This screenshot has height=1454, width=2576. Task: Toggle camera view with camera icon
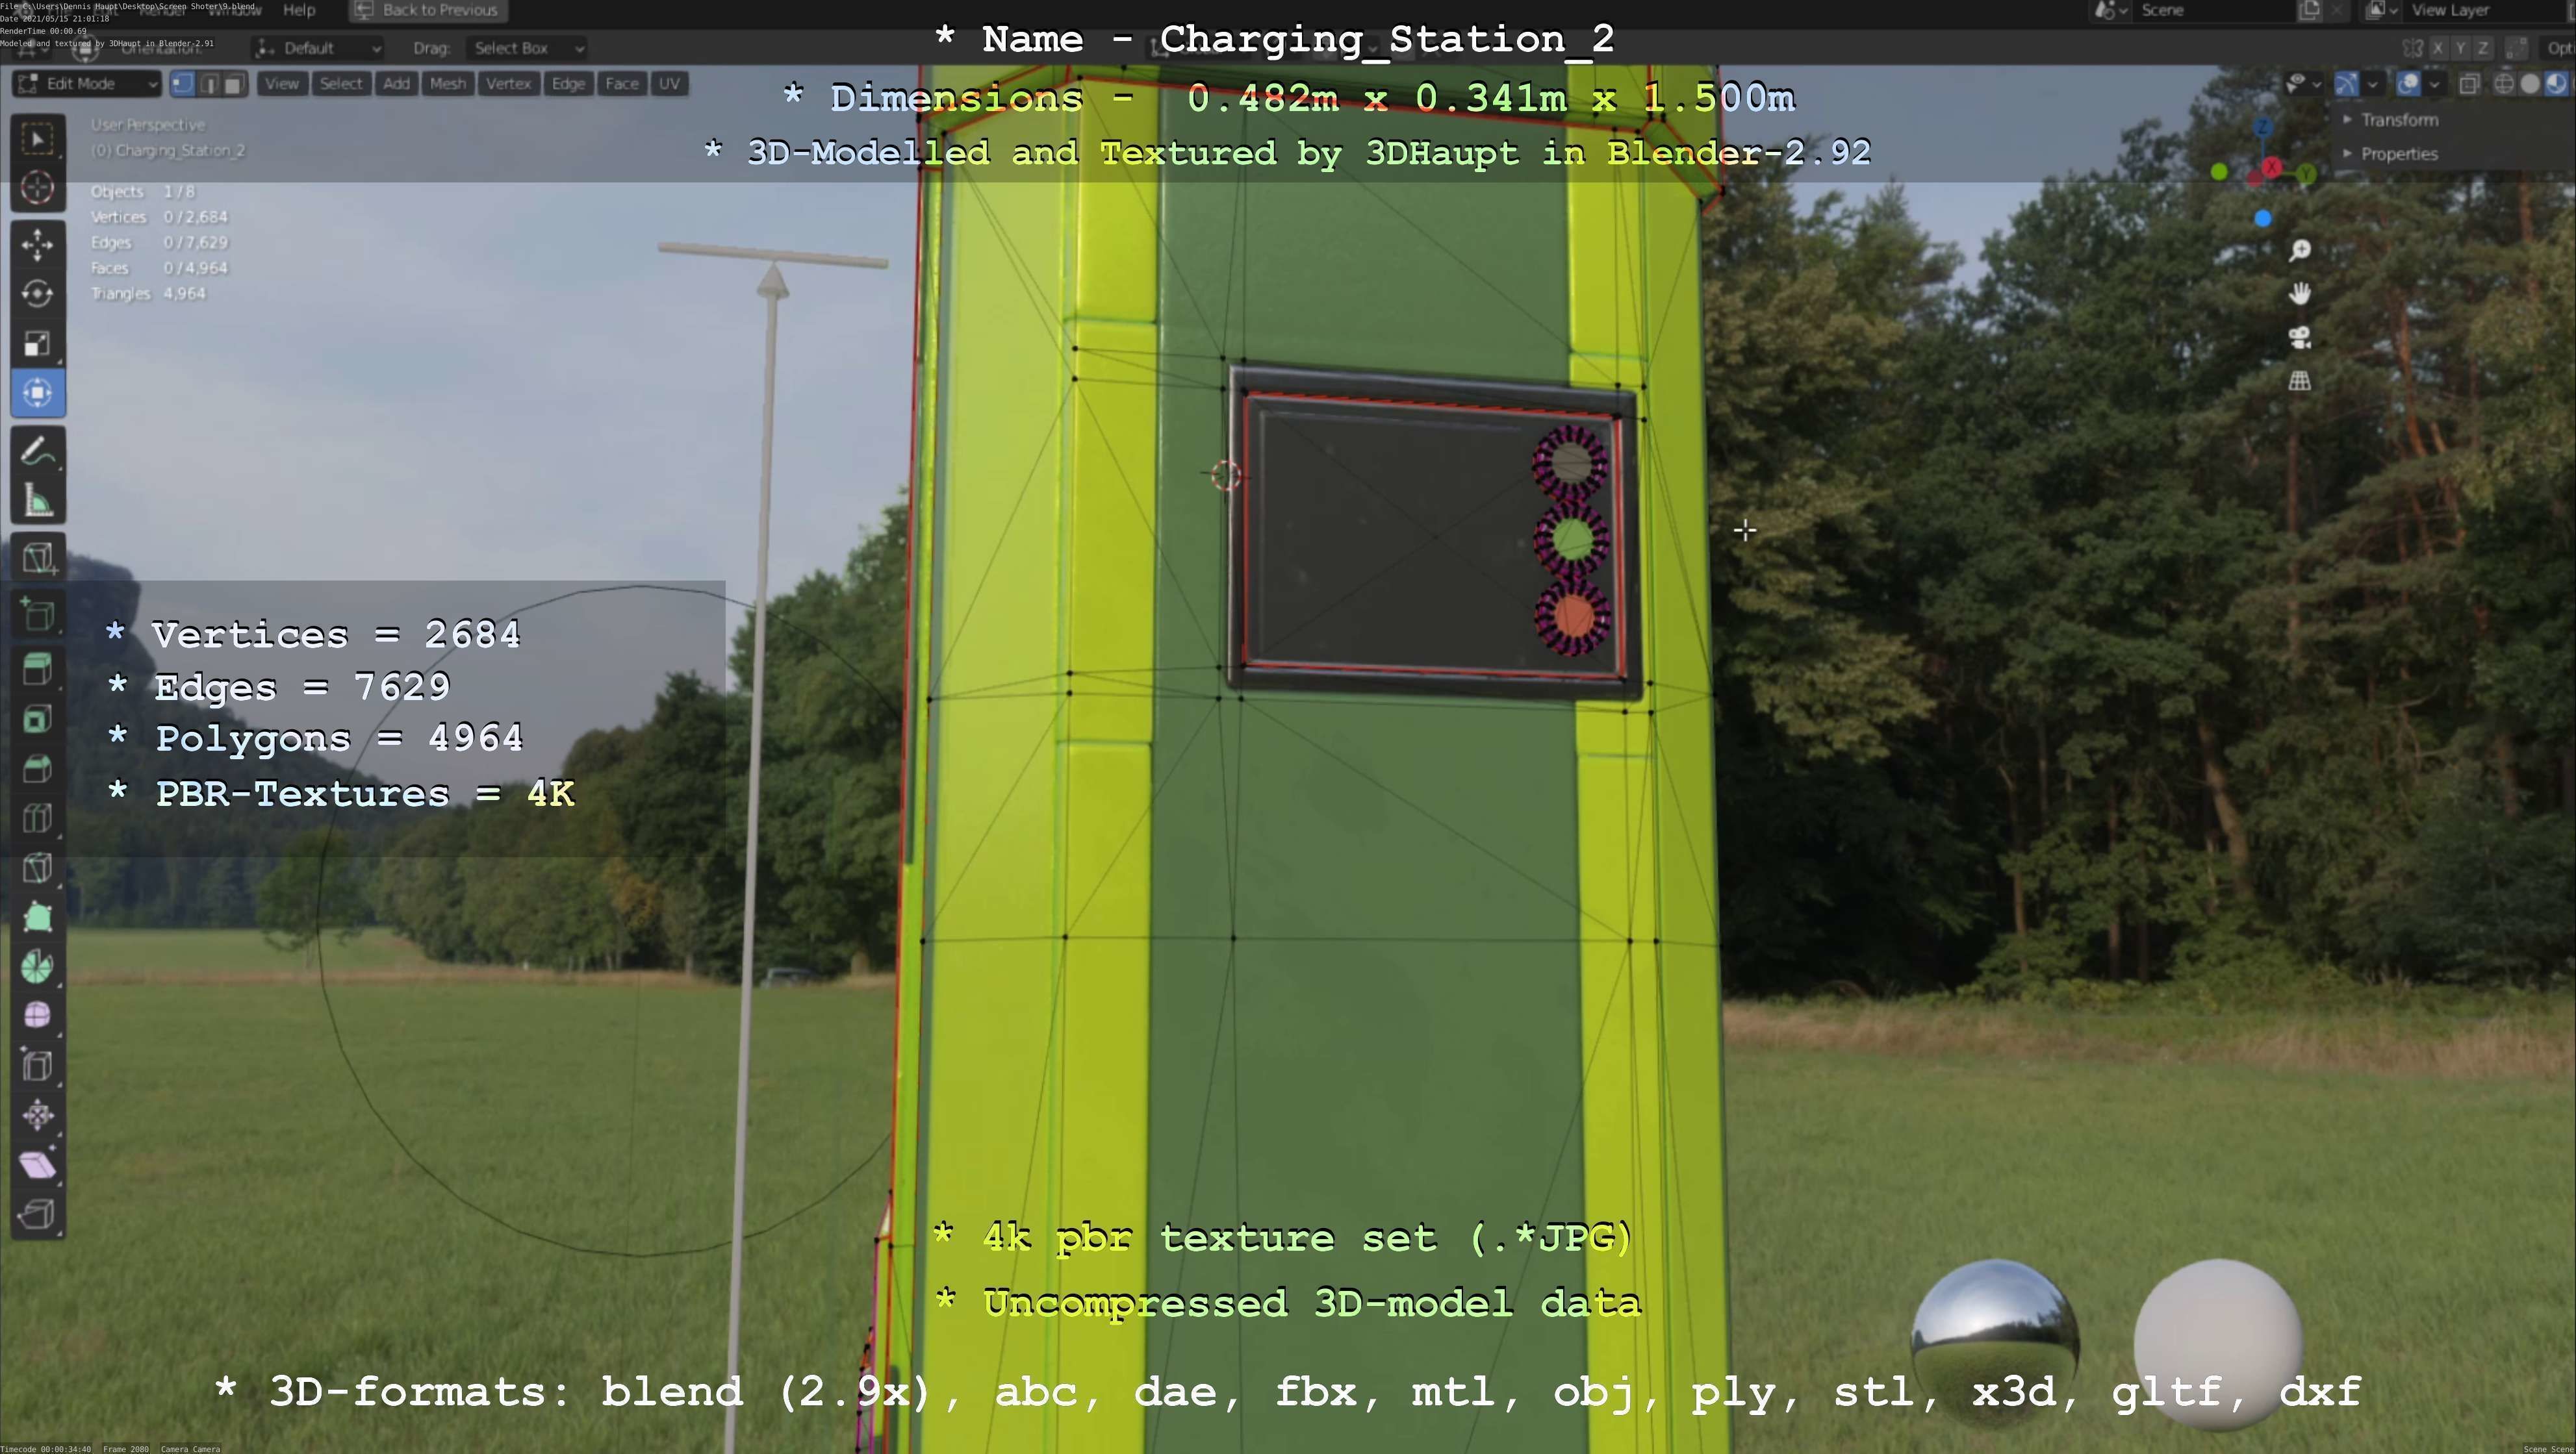coord(2300,338)
